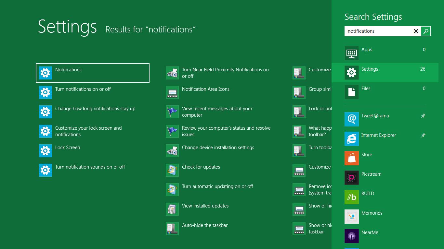
Task: Click printer icon for Near Field Proximity Notifications
Action: (x=172, y=73)
